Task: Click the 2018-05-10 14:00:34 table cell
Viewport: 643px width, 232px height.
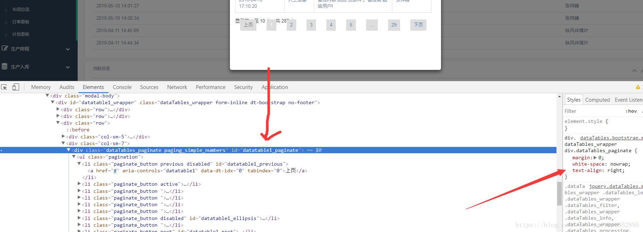Action: pyautogui.click(x=118, y=18)
